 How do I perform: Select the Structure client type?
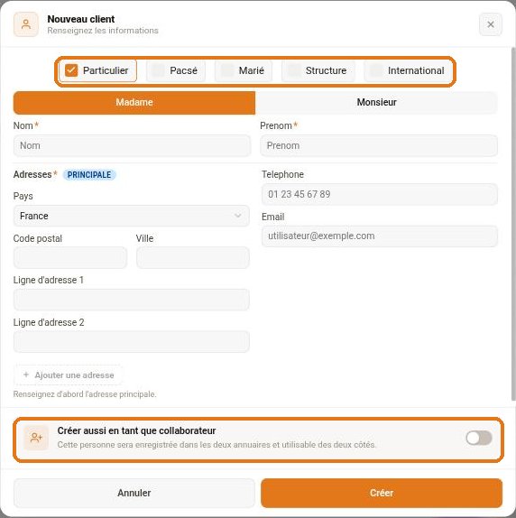click(318, 70)
